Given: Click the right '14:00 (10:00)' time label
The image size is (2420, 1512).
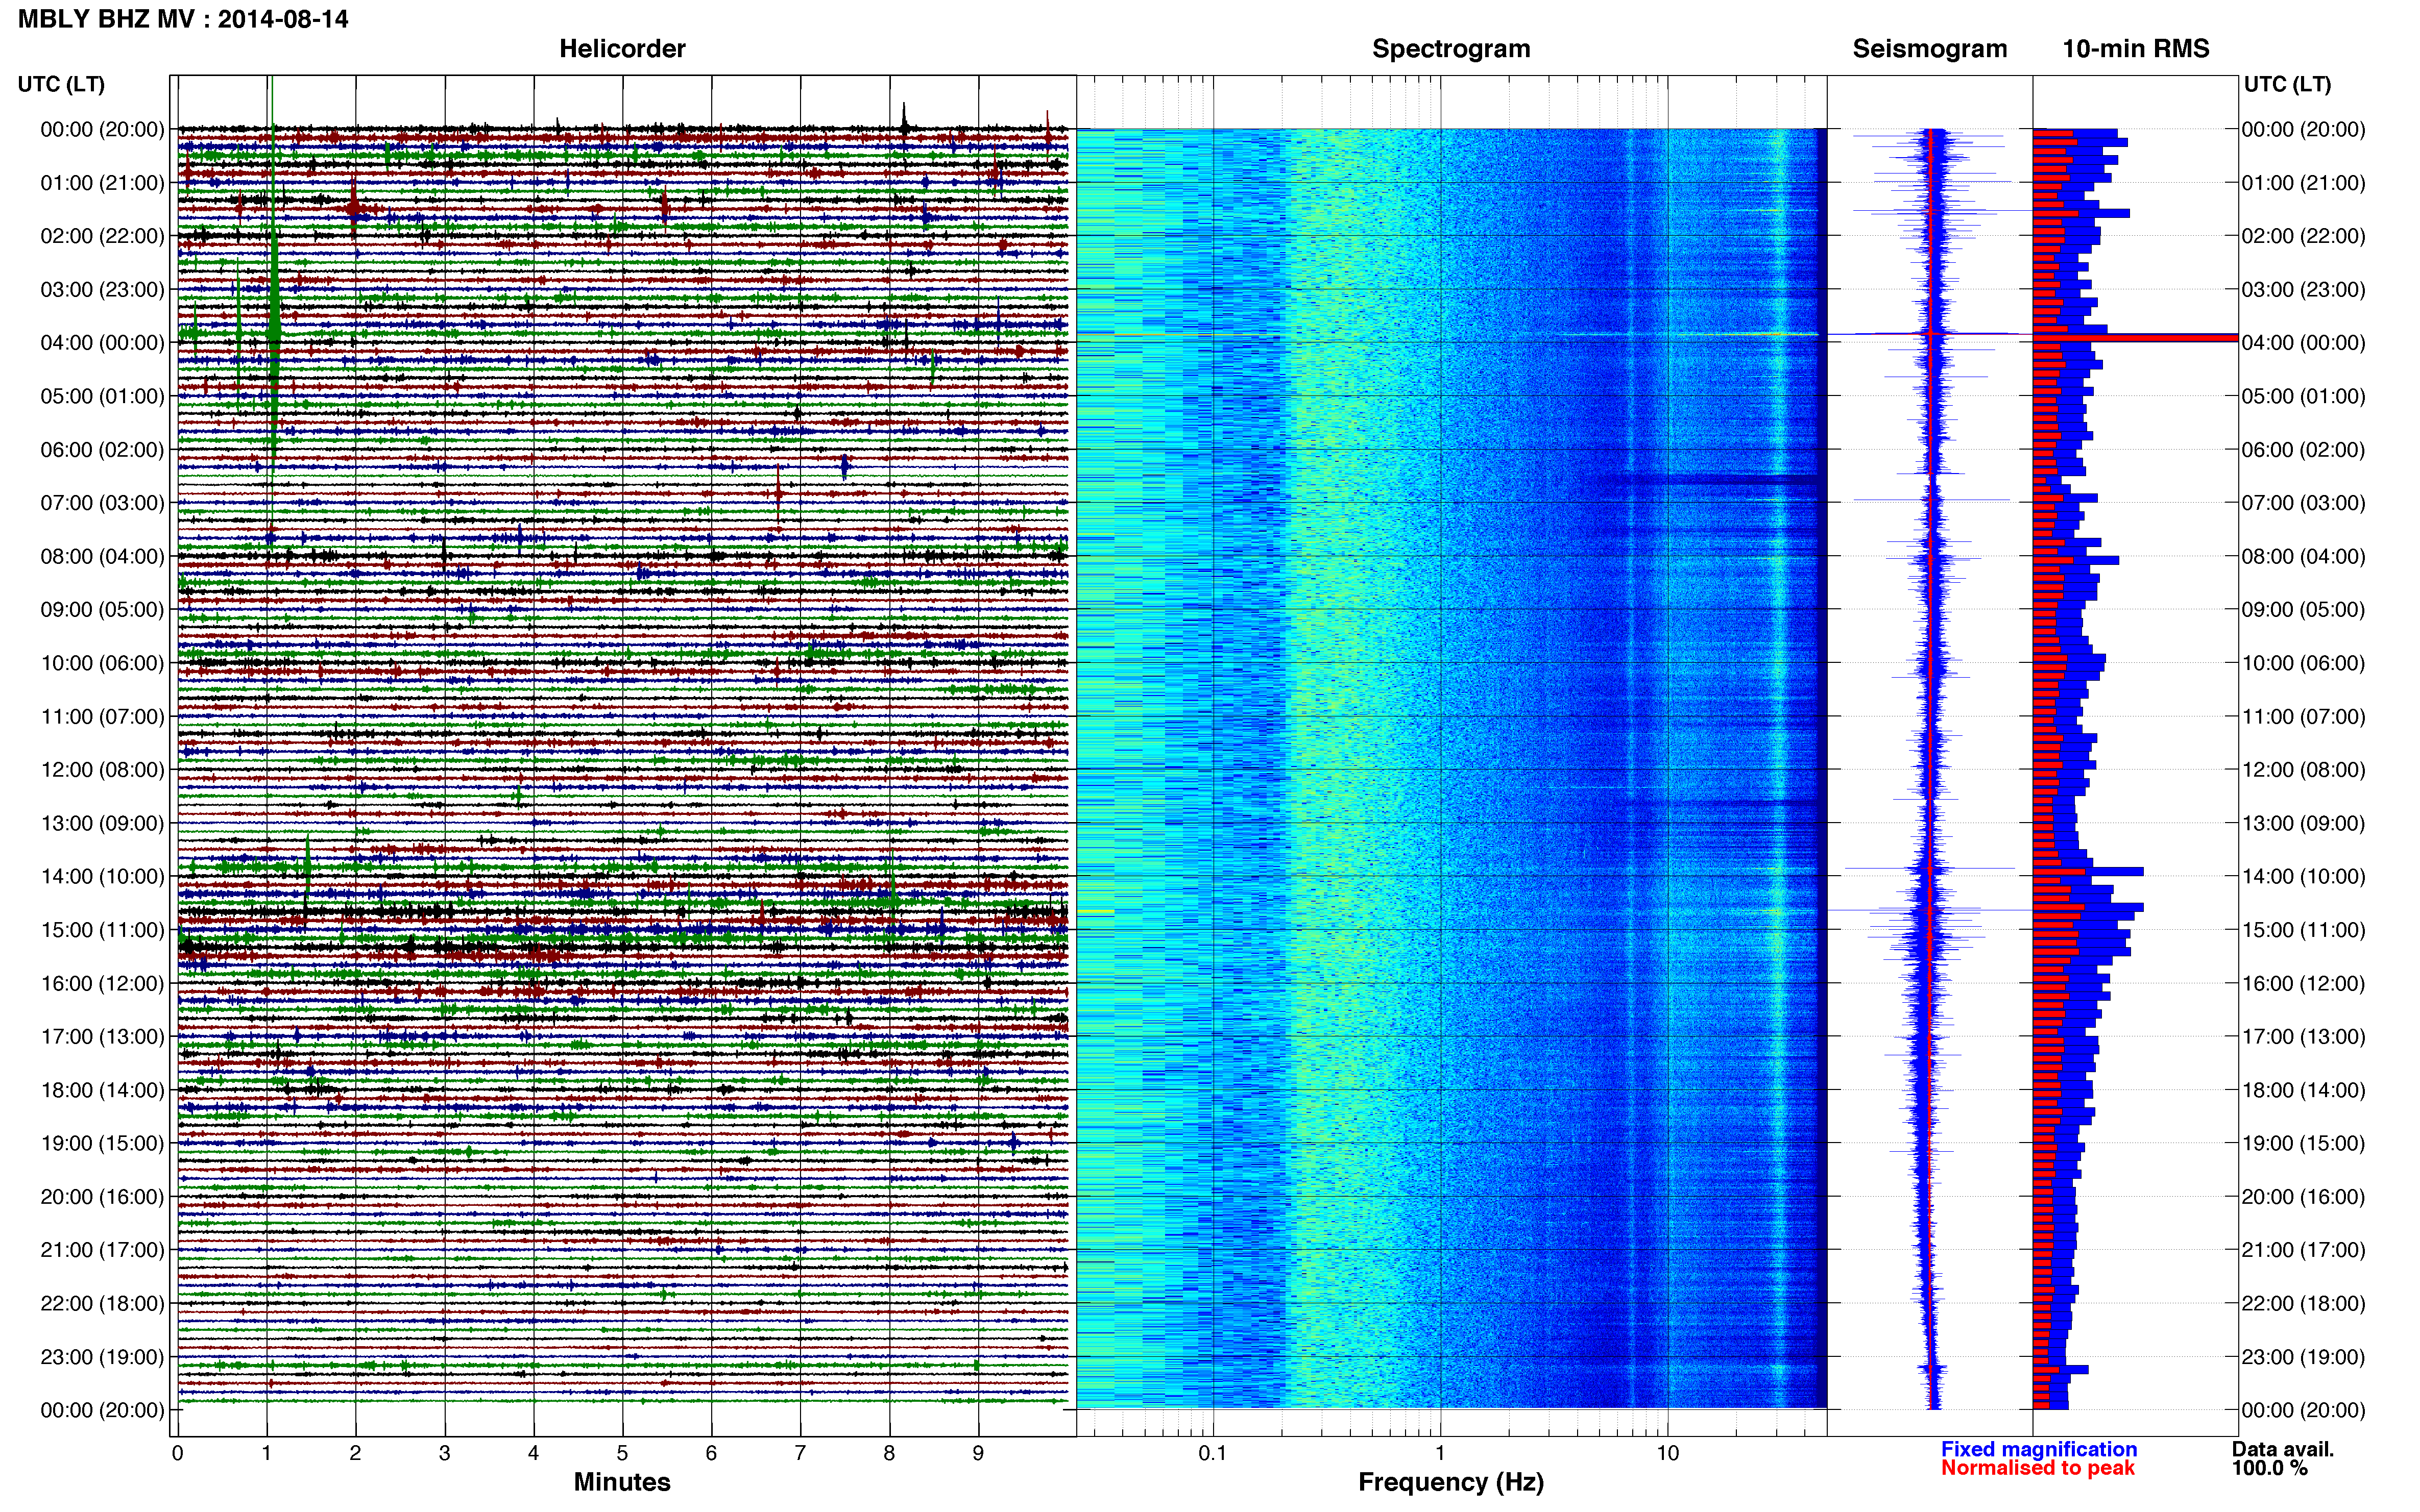Looking at the screenshot, I should (2304, 877).
